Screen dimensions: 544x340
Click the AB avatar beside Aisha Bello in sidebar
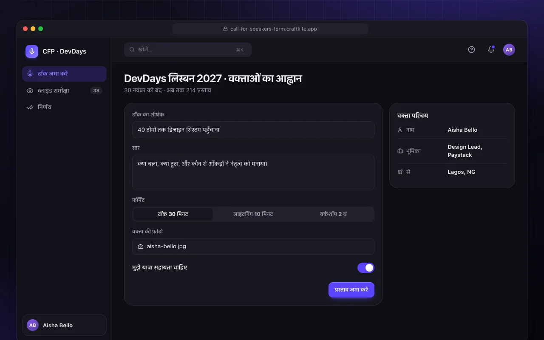pyautogui.click(x=33, y=325)
